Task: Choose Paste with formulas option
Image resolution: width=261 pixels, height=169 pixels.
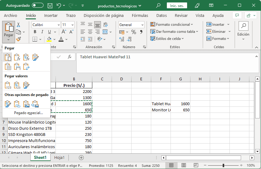Action: pos(17,57)
